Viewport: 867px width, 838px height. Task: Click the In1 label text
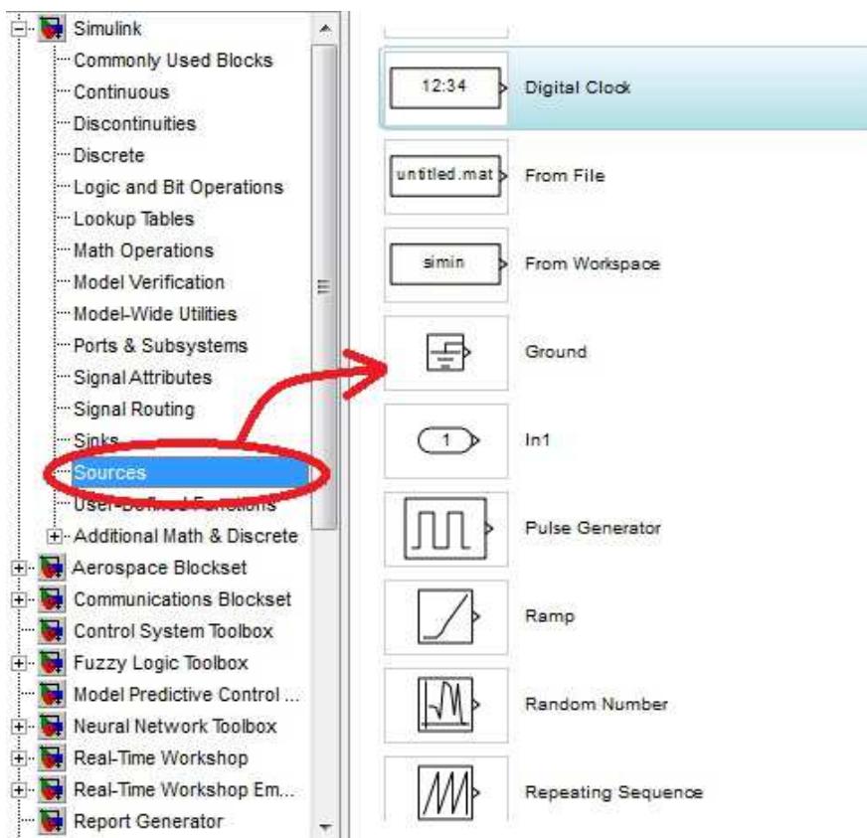(x=538, y=440)
